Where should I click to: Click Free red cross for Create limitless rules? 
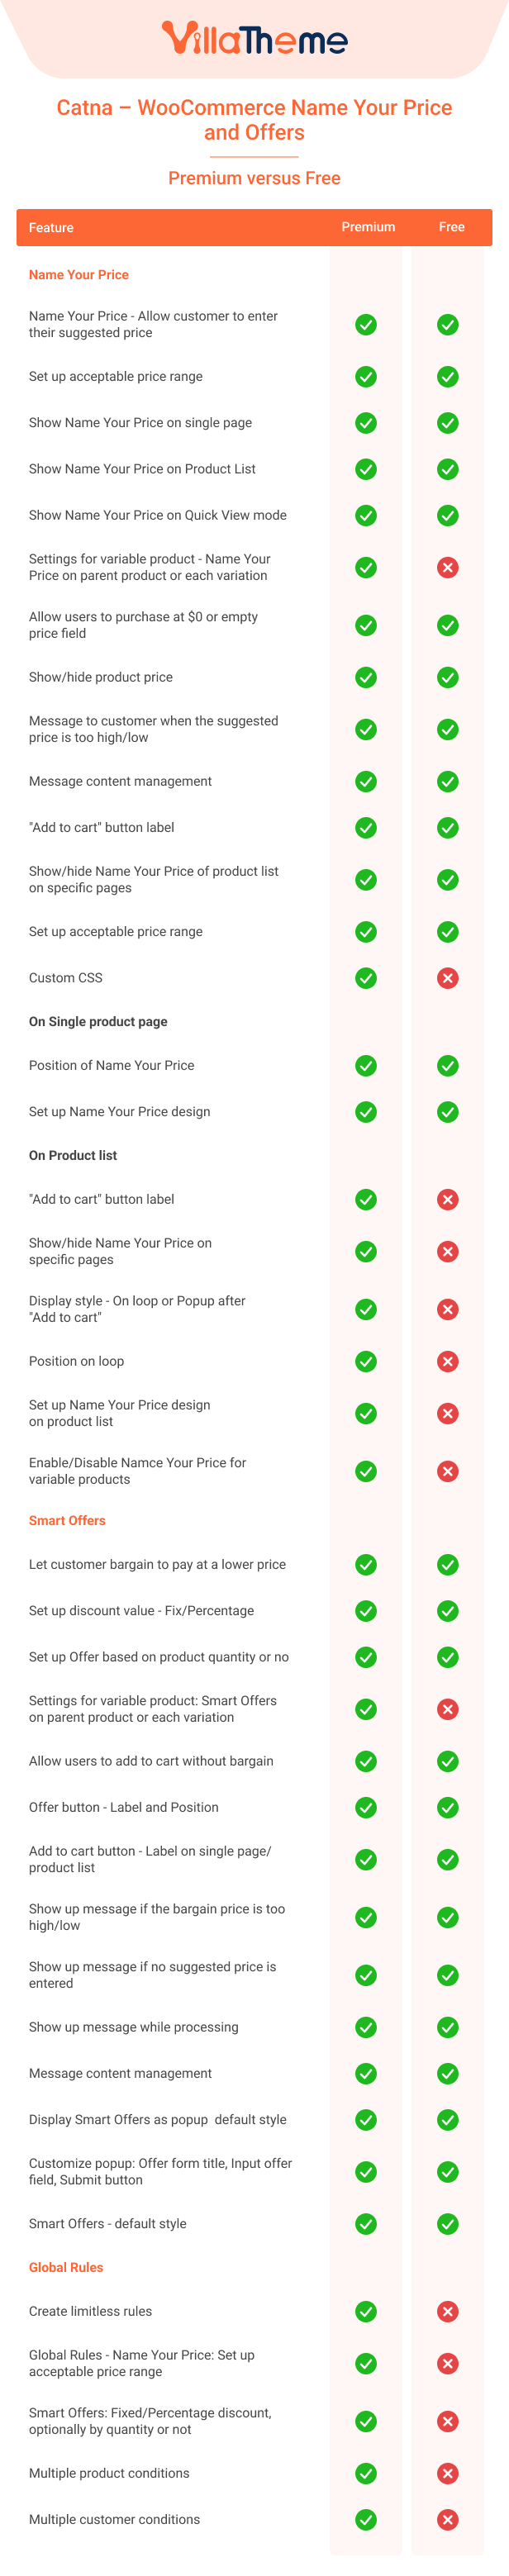coord(448,2311)
